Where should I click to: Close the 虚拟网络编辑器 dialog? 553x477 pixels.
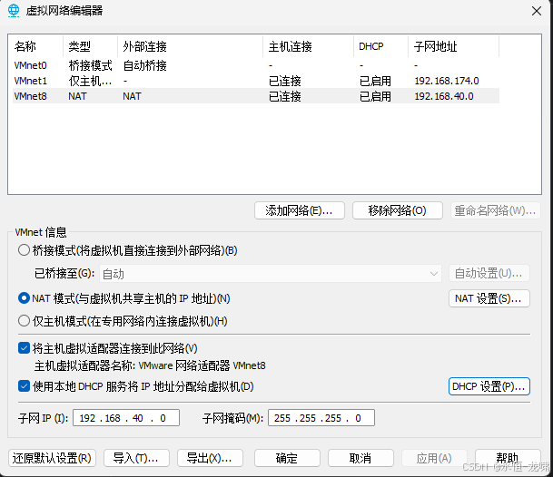(x=537, y=11)
